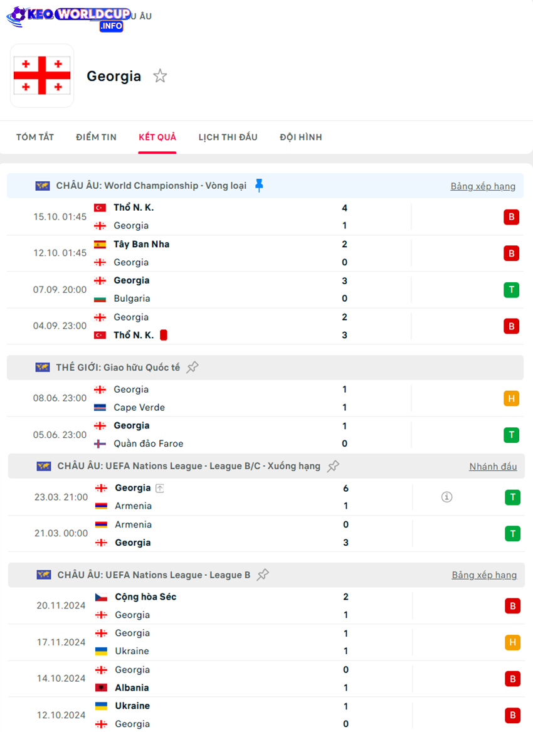533x732 pixels.
Task: Unpin the World Championship Vòng loại league
Action: [x=259, y=185]
